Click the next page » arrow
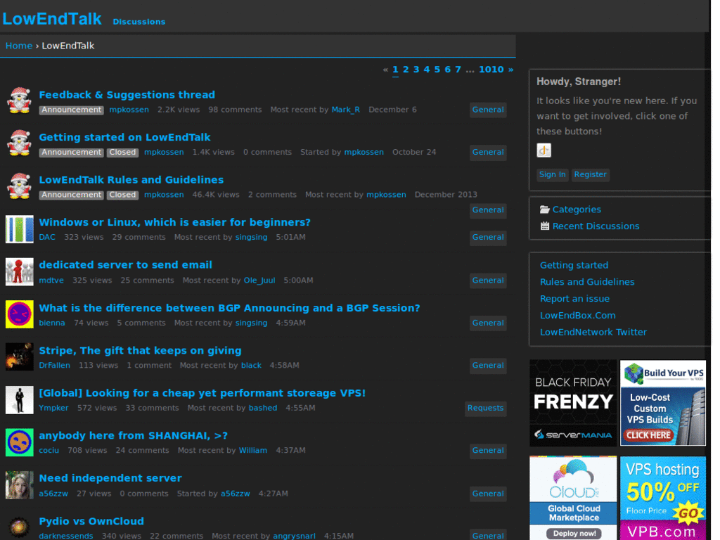This screenshot has height=540, width=720. tap(510, 70)
